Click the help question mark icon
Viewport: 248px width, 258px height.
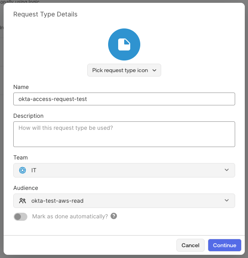point(114,216)
